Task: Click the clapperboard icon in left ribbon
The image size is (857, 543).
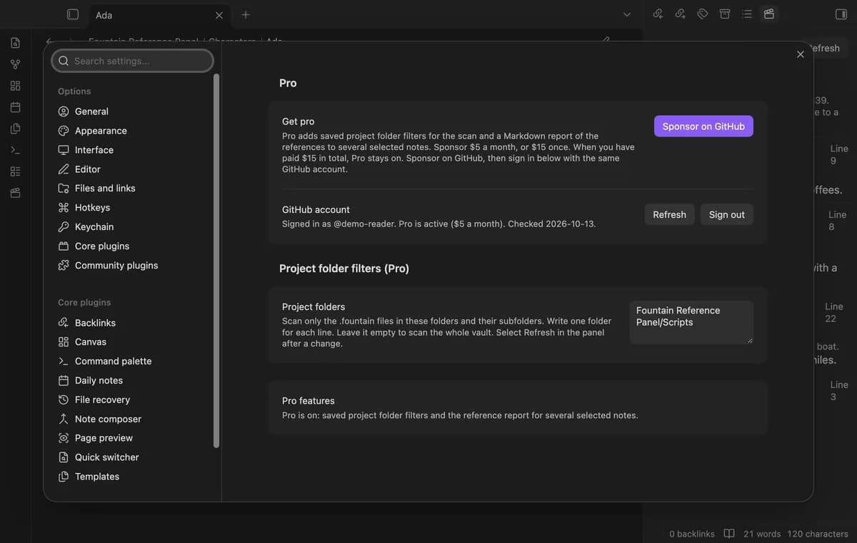Action: [x=15, y=193]
